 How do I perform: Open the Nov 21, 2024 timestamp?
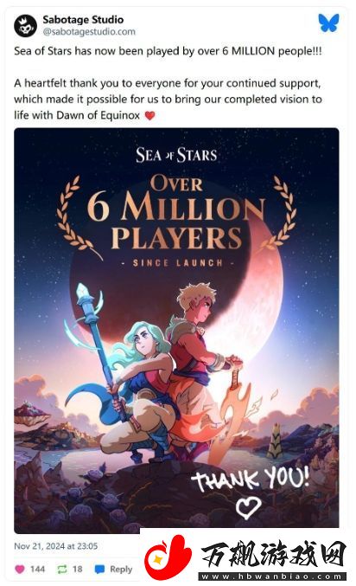[x=56, y=546]
